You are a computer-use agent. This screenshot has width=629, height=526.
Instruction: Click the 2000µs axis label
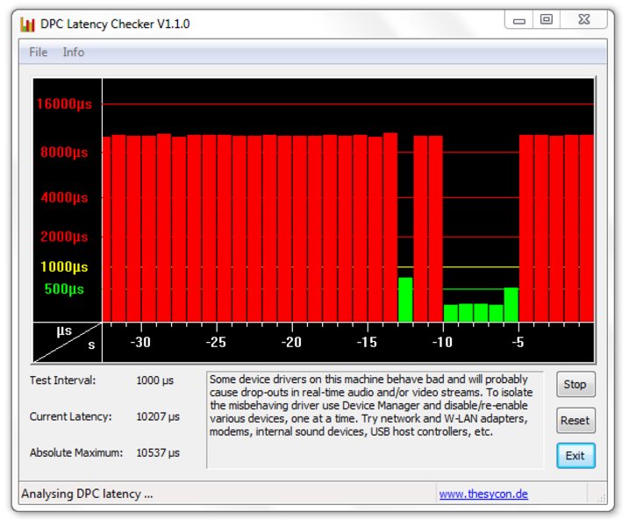[64, 237]
